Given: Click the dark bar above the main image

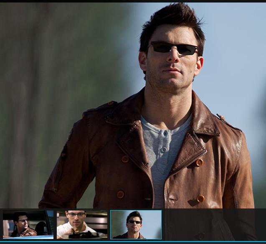Looking at the screenshot, I should (133, 1).
